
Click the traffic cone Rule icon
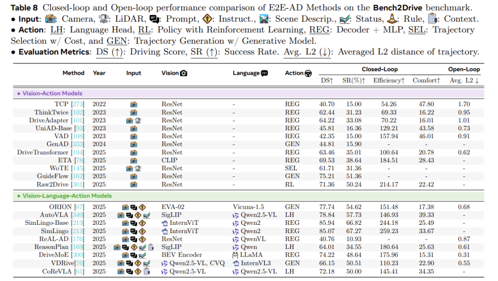point(392,19)
